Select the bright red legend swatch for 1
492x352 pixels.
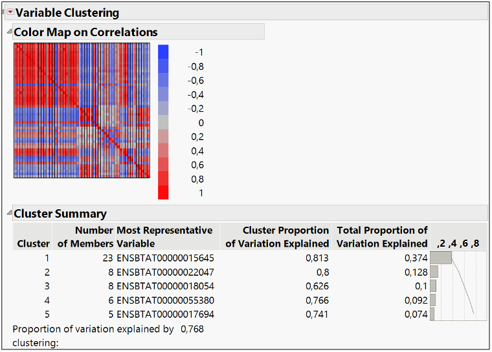click(x=163, y=192)
